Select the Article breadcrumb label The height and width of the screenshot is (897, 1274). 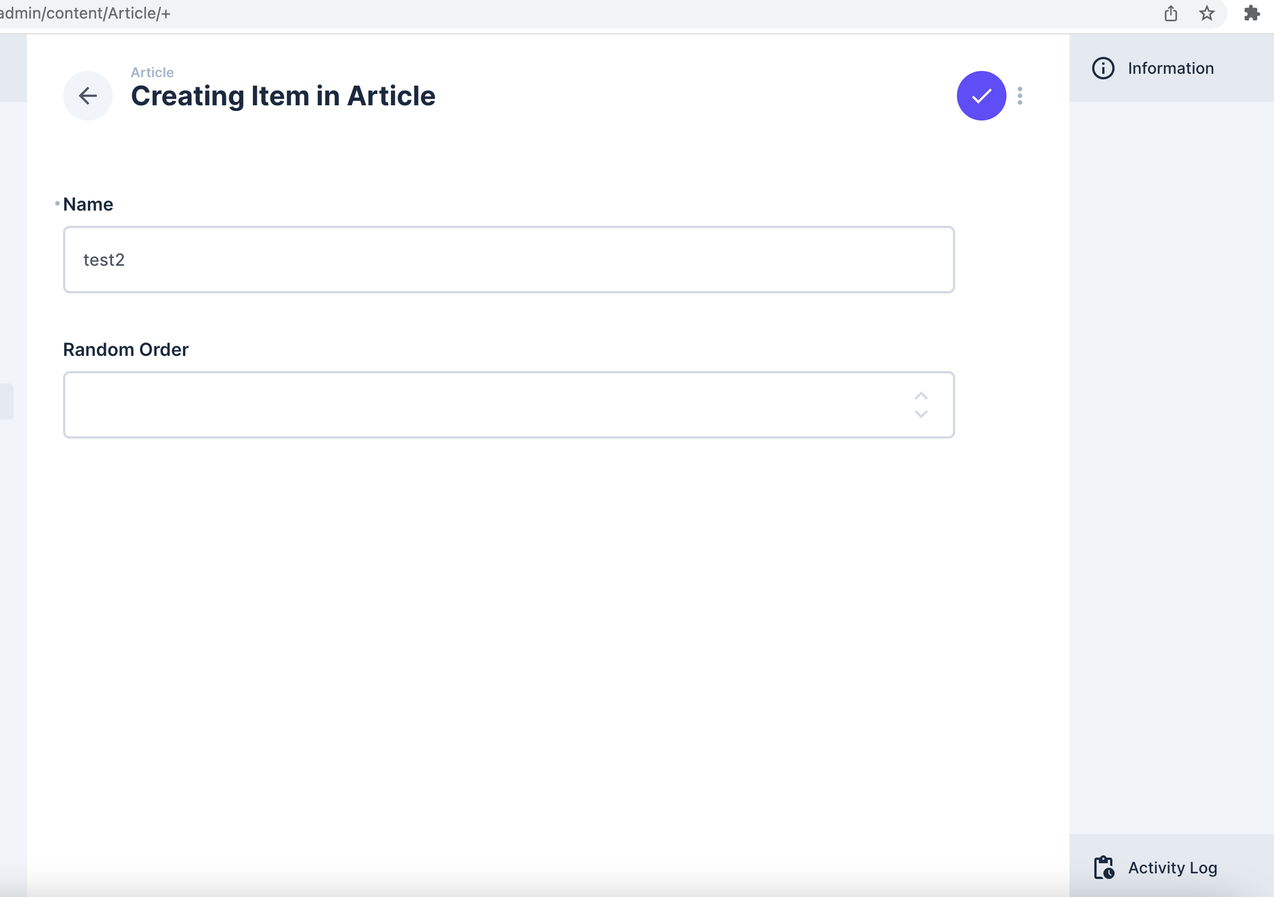point(152,72)
